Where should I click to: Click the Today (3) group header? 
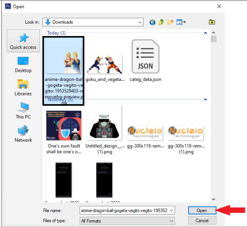(x=56, y=33)
